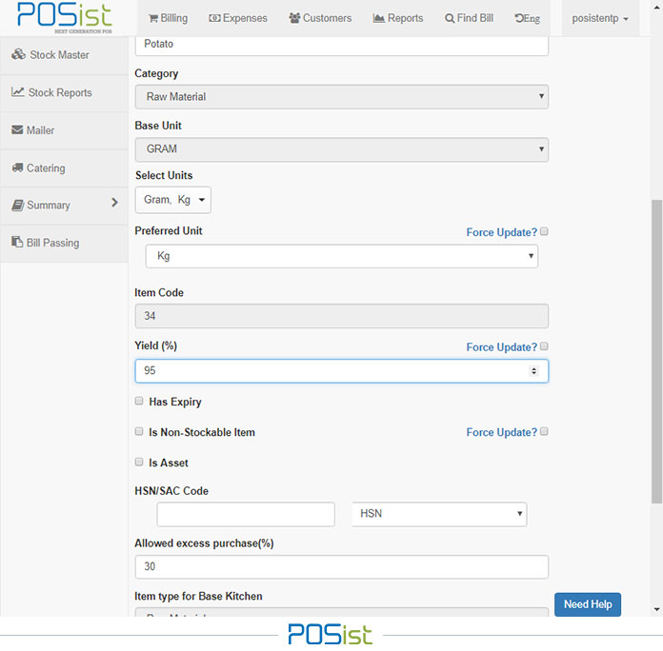663x651 pixels.
Task: Open the Preferred Unit Kg dropdown
Action: coord(342,256)
